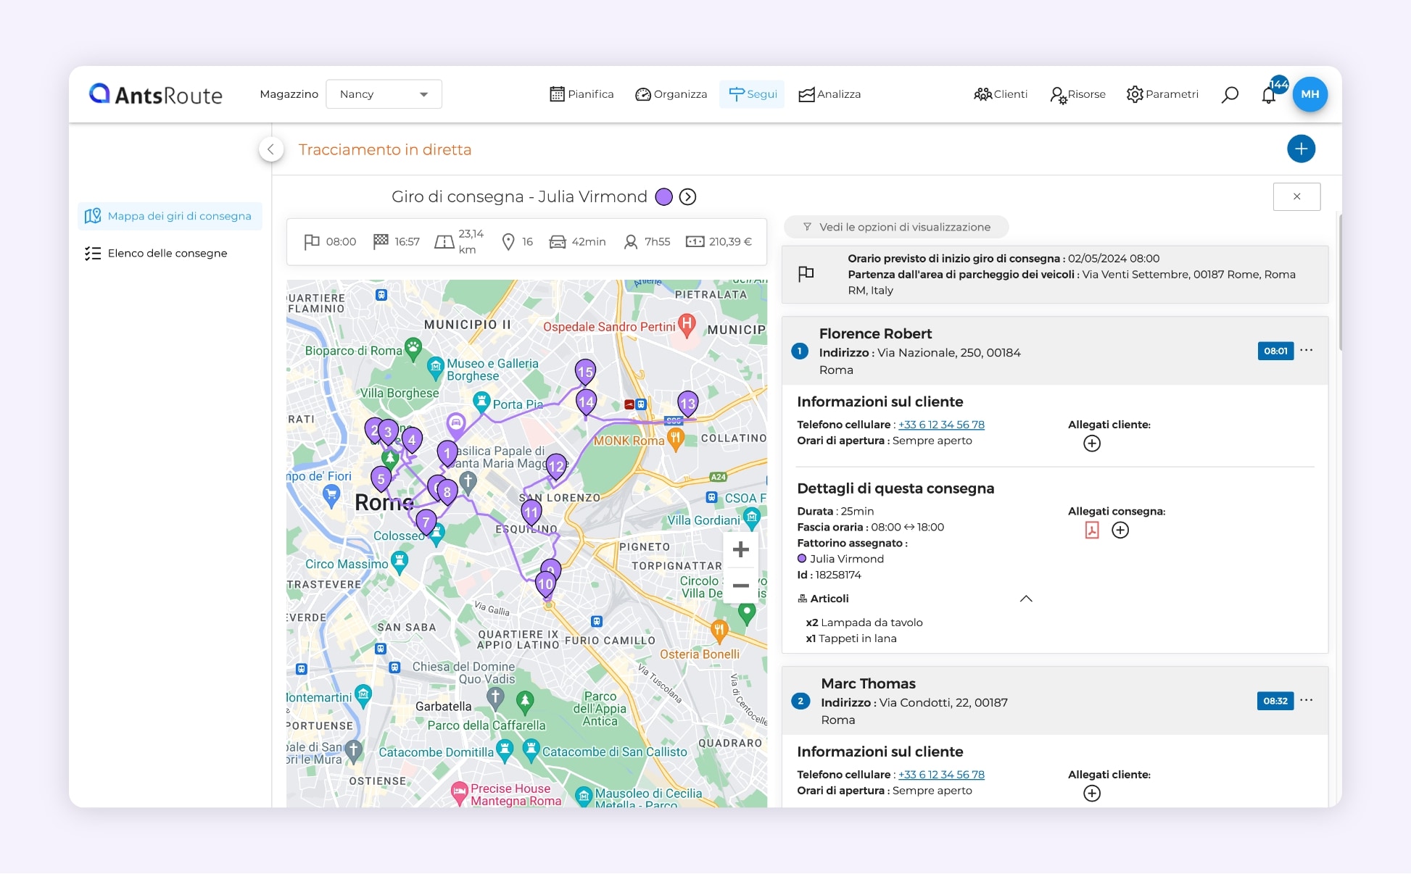Open Florence Robert's three-dot options menu
Screen dimensions: 1411x874
click(1307, 351)
